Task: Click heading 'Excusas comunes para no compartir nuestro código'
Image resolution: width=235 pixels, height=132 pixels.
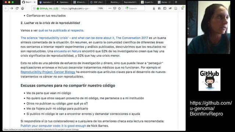Action: (68, 85)
